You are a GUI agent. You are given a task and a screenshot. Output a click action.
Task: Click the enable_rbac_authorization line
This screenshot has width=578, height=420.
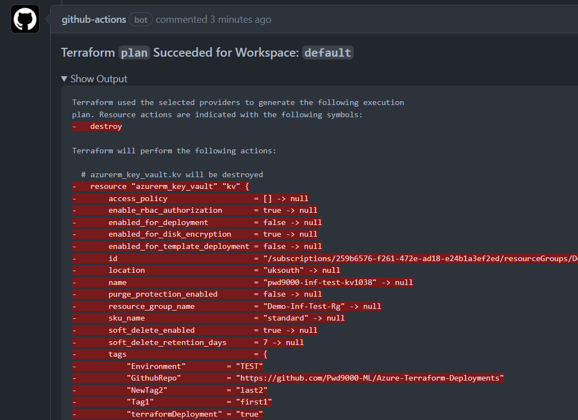coord(195,210)
